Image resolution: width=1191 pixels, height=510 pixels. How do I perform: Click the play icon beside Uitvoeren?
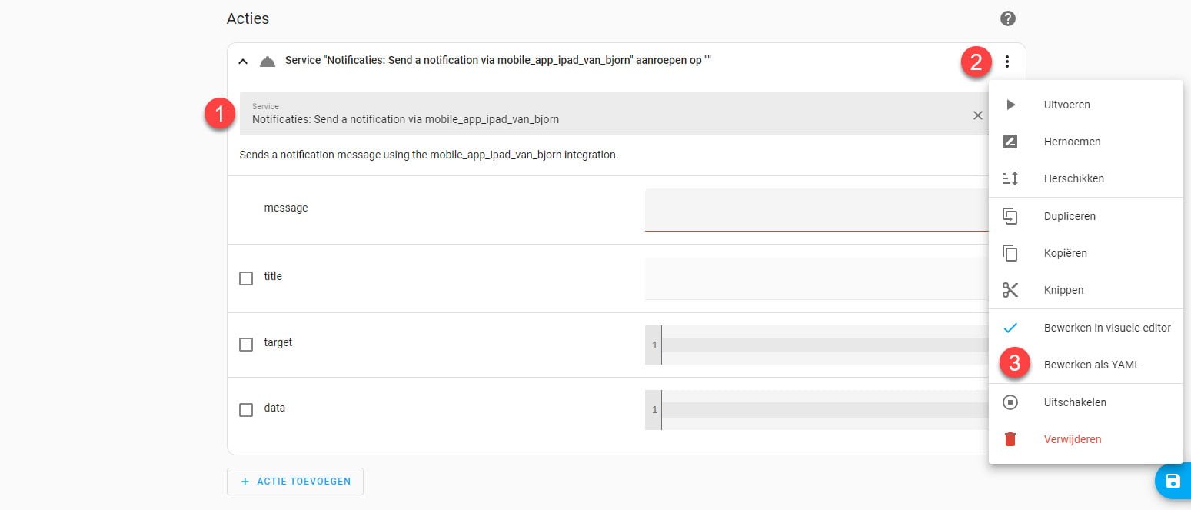point(1010,105)
